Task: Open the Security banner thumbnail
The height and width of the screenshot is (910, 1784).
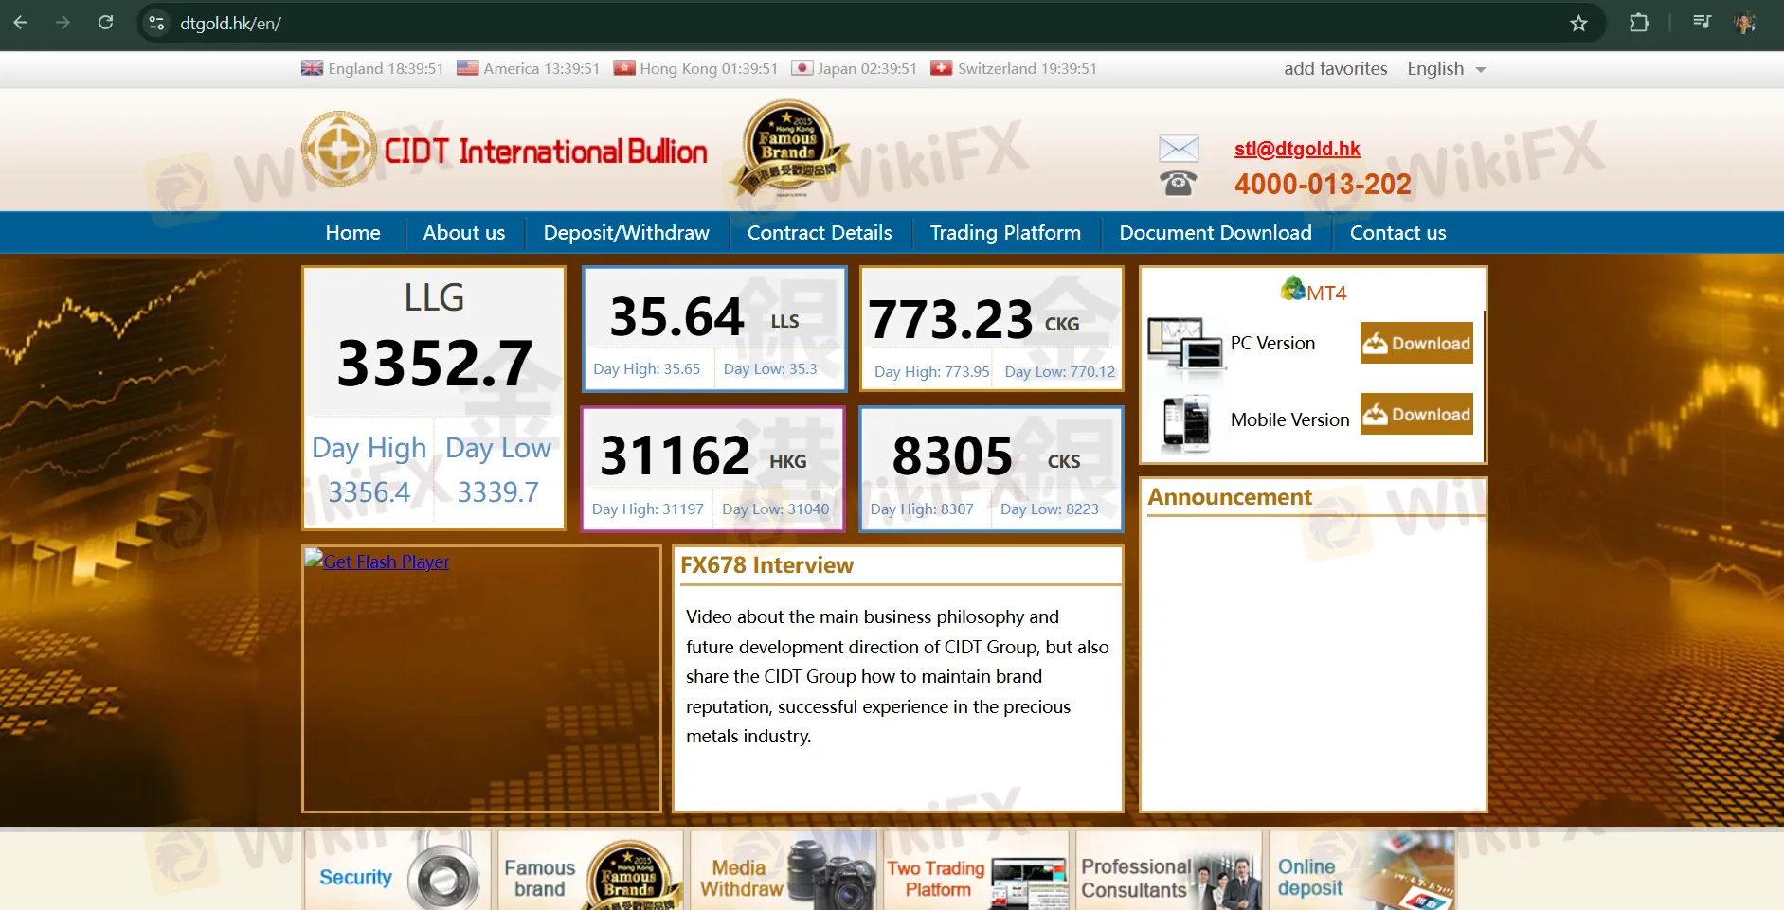Action: pyautogui.click(x=397, y=873)
